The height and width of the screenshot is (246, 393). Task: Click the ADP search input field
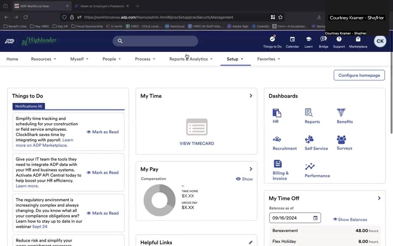tap(155, 41)
